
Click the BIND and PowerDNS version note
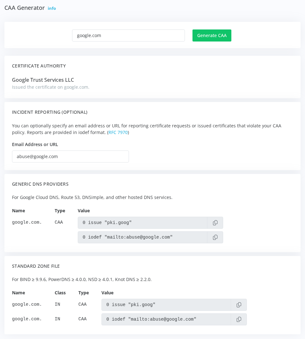pos(82,279)
